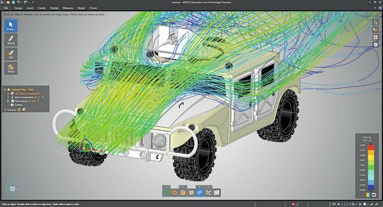Show the cut-plane section result icon
Viewport: 383px width, 207px height.
coord(191,192)
